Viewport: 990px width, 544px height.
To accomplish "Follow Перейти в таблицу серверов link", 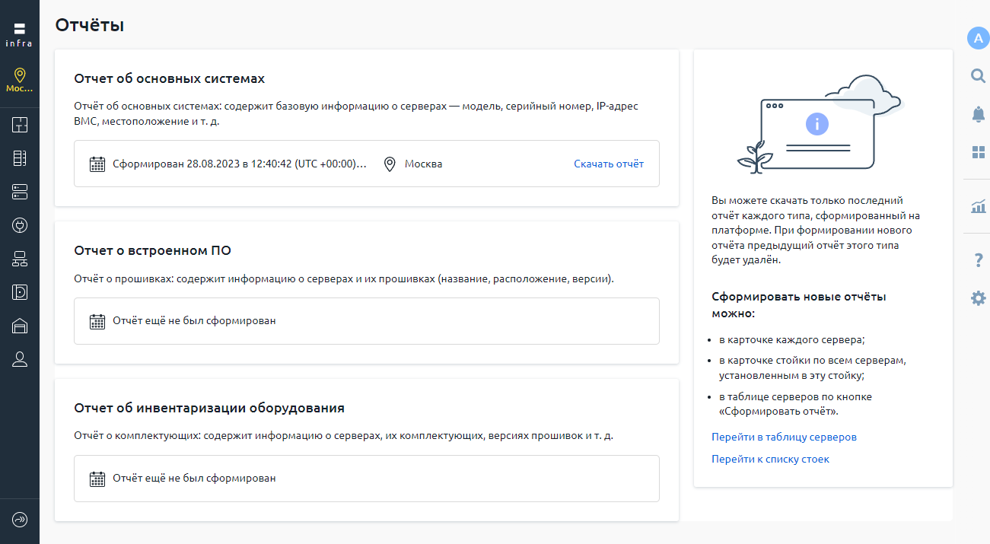I will pyautogui.click(x=784, y=437).
